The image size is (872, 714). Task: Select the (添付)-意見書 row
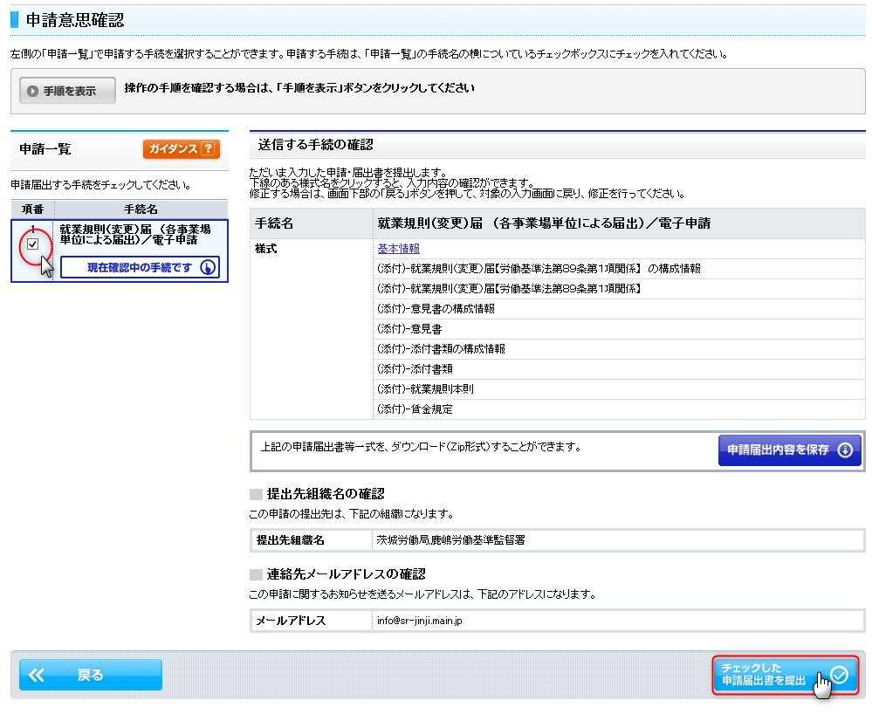click(409, 329)
